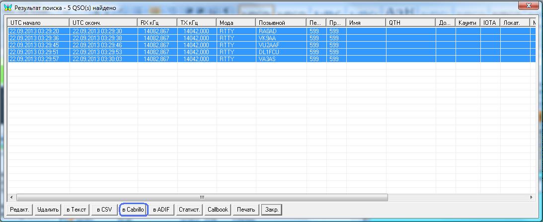This screenshot has width=543, height=222.
Task: Open statistics with Статист. button
Action: click(189, 210)
